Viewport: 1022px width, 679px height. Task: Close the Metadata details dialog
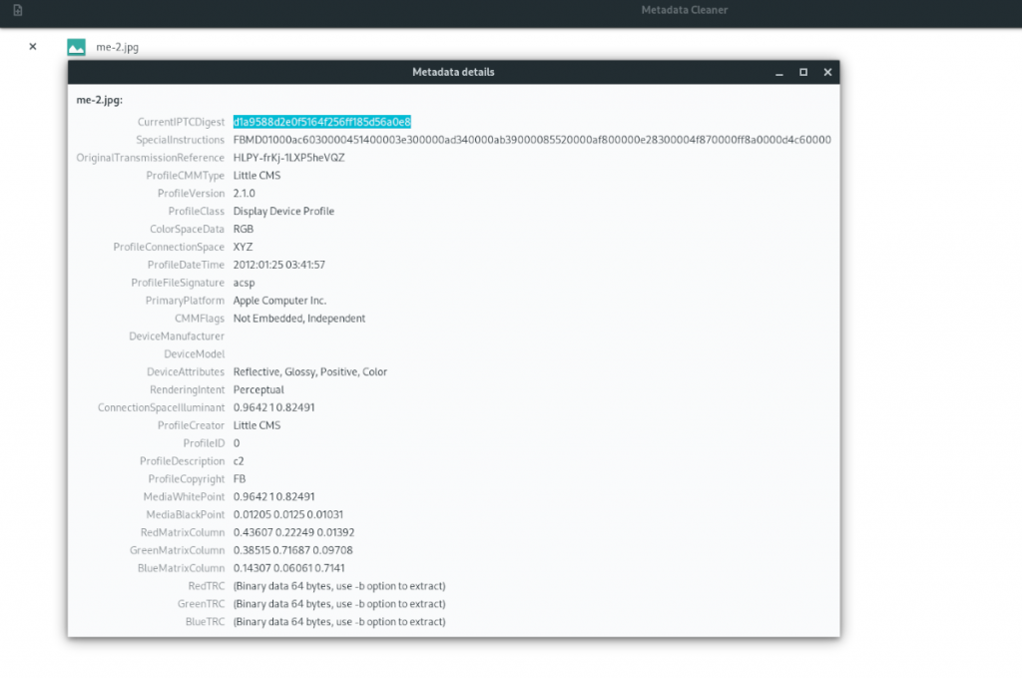point(827,72)
